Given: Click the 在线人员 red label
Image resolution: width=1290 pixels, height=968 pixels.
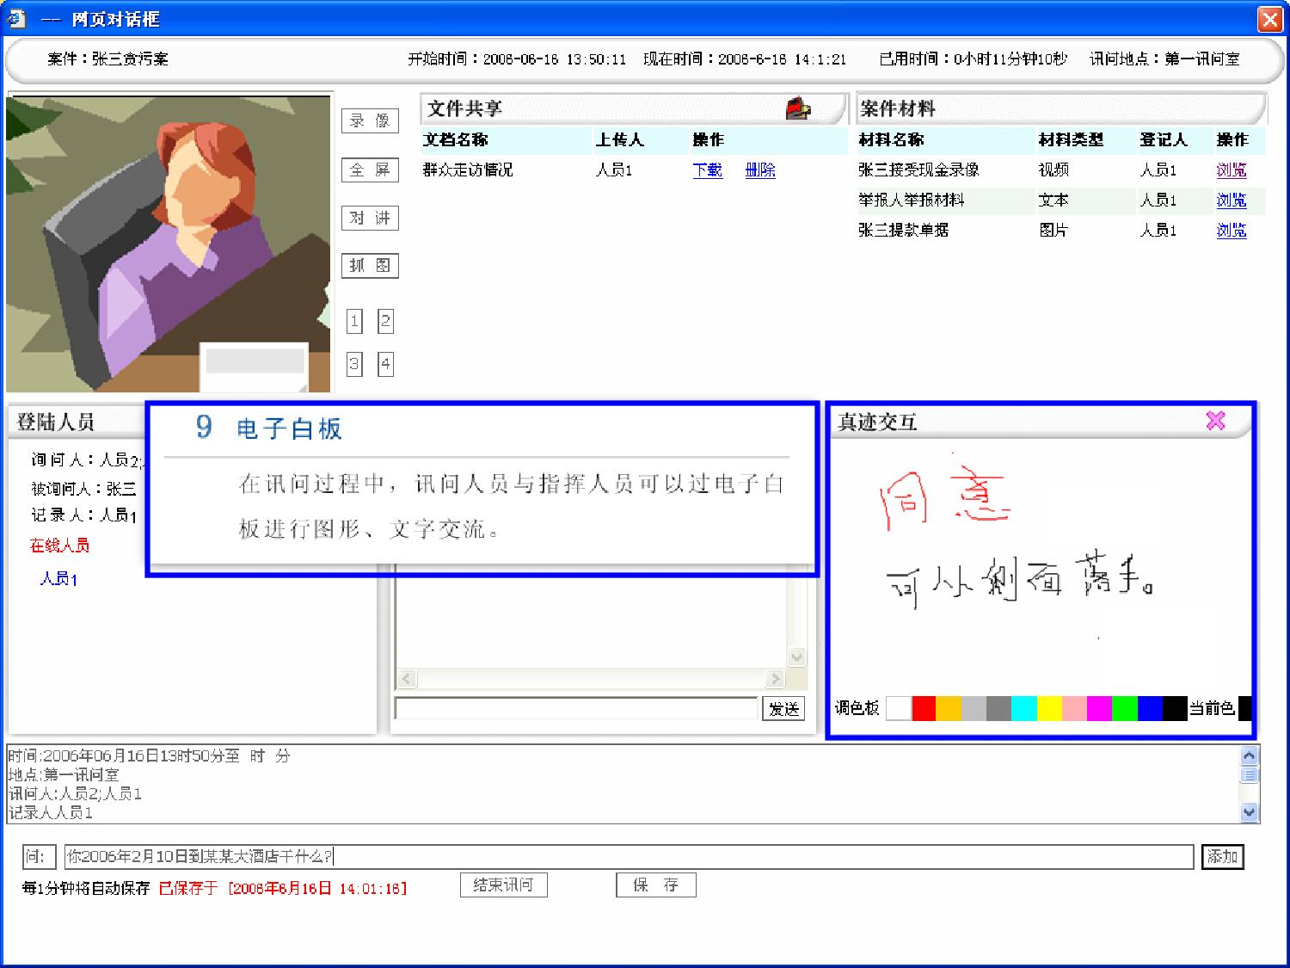Looking at the screenshot, I should (x=59, y=546).
